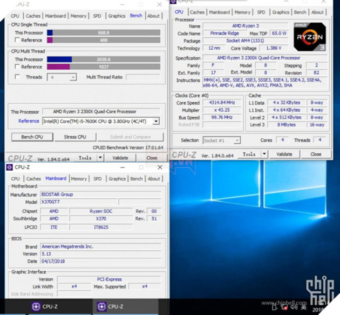
Task: Open Tools dropdown arrow in Bench window
Action: [100, 158]
